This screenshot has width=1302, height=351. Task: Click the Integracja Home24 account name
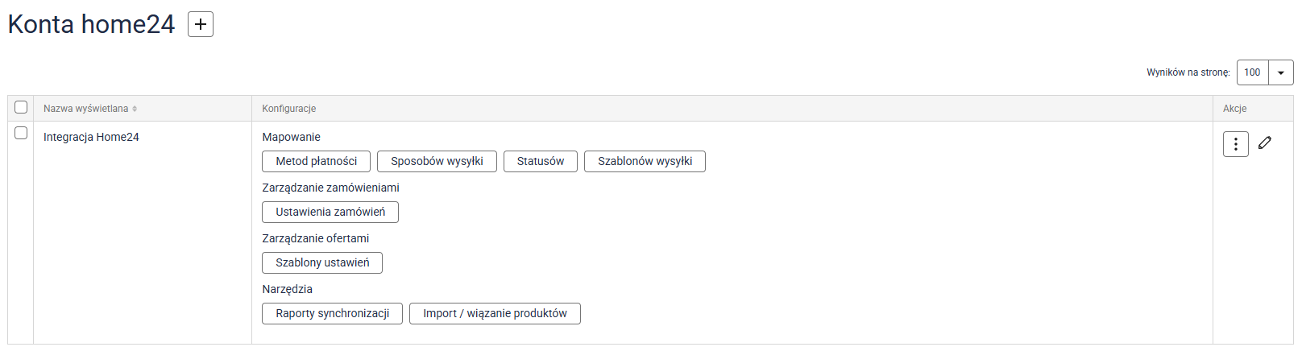(x=91, y=137)
